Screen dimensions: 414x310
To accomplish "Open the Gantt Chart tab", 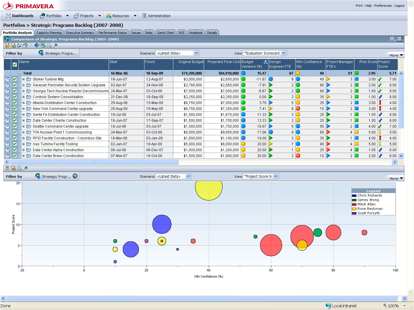I will tap(165, 33).
